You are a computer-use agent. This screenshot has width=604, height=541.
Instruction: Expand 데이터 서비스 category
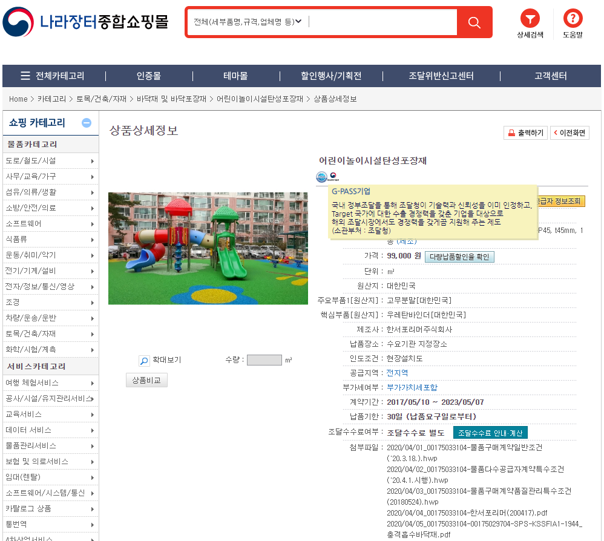50,430
